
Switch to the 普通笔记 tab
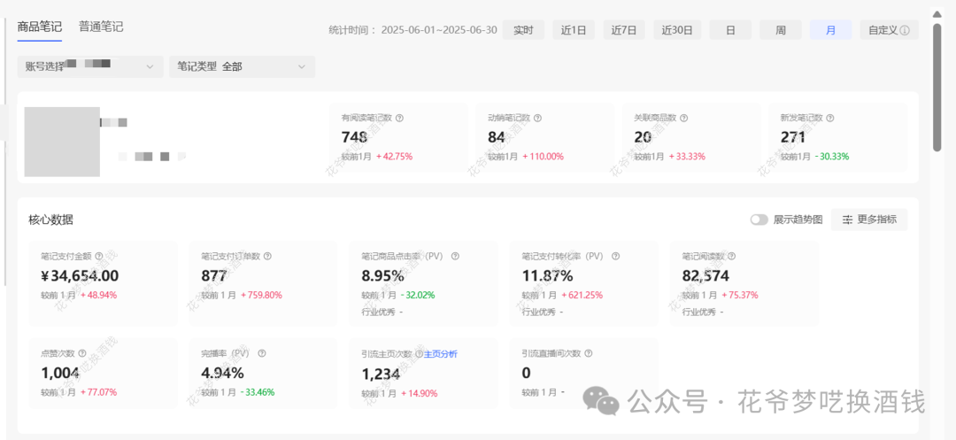tap(101, 27)
